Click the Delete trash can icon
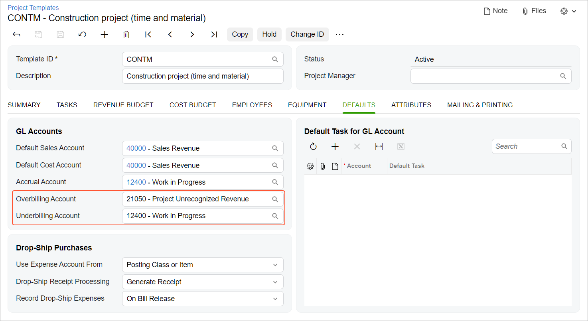Viewport: 588px width, 321px height. 126,34
